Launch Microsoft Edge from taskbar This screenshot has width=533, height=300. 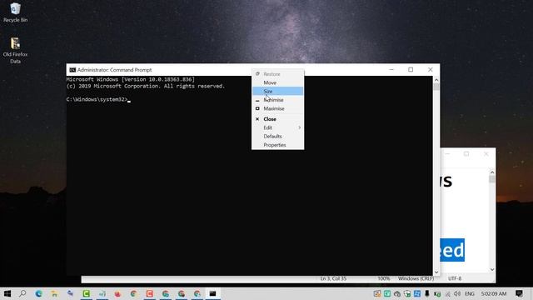38,293
